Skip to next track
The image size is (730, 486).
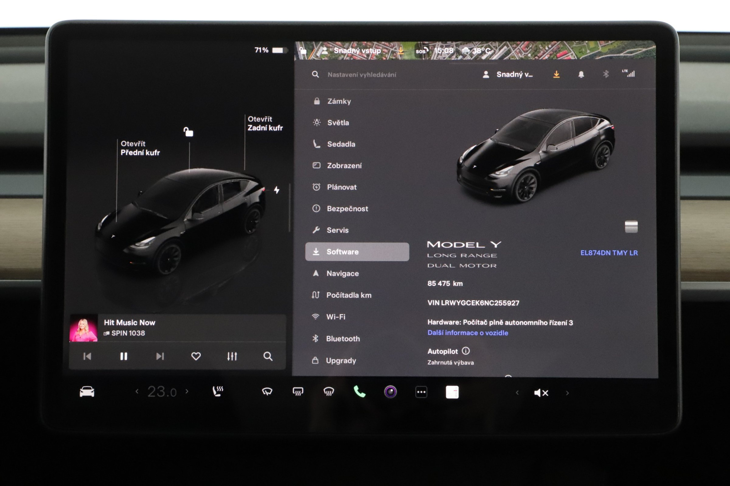160,356
